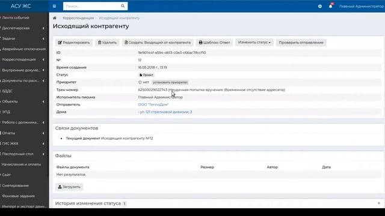Screen dimensions: 385x216
Task: Toggle the hamburger sidebar menu icon
Action: point(54,6)
